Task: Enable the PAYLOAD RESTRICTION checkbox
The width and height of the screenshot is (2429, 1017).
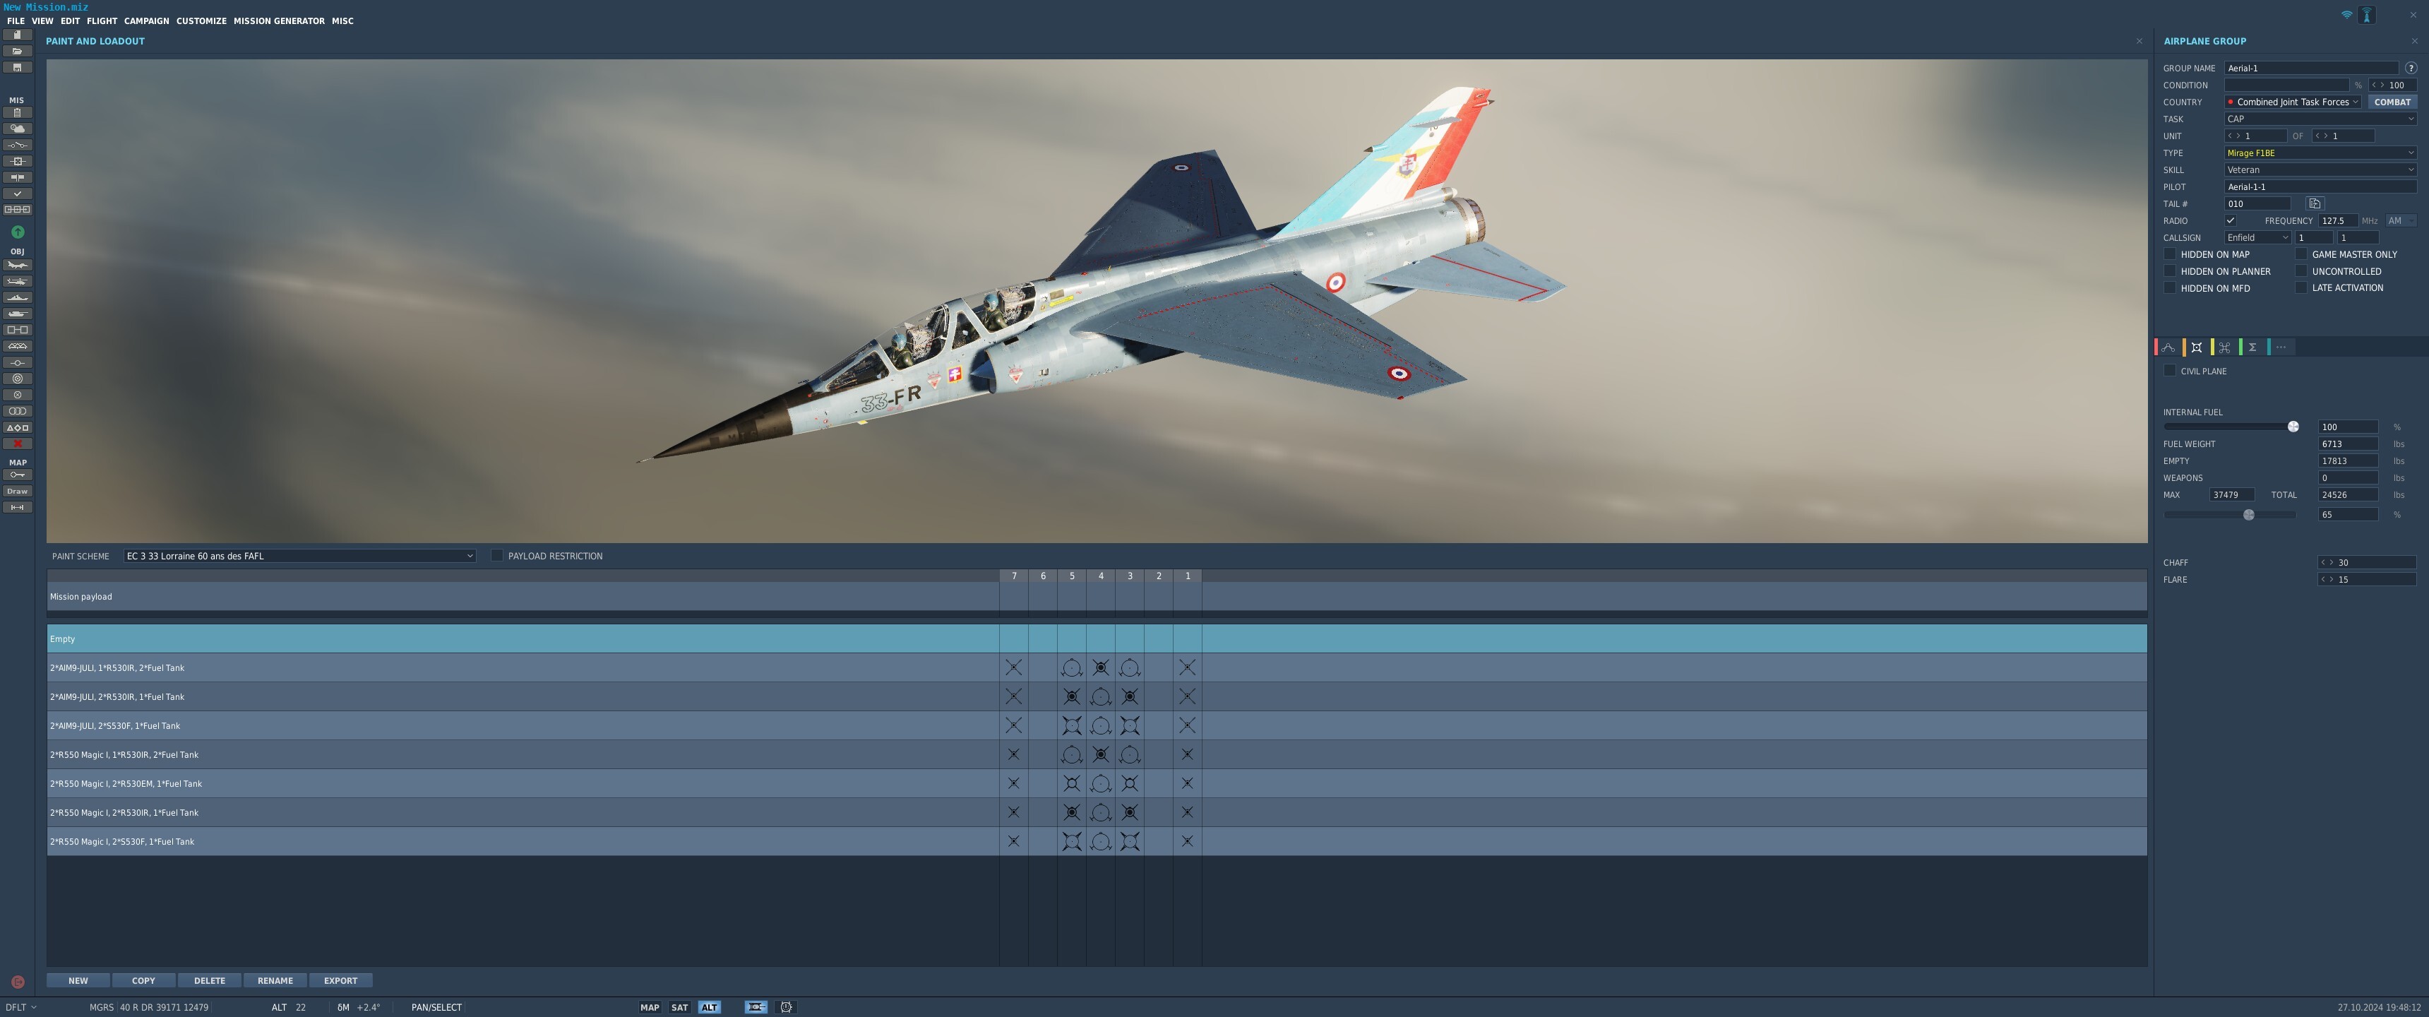Action: [x=497, y=556]
